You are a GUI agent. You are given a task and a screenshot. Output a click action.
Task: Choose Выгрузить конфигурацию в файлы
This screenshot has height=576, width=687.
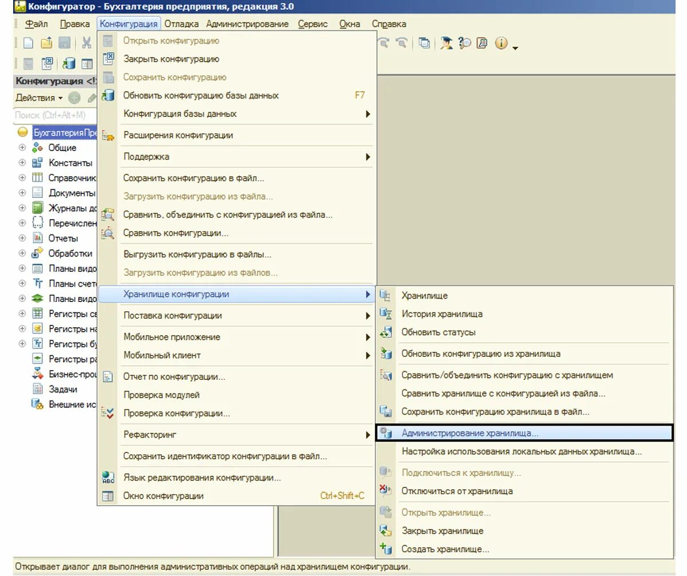(x=236, y=255)
